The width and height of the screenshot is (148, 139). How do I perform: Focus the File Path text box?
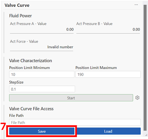pyautogui.click(x=75, y=122)
